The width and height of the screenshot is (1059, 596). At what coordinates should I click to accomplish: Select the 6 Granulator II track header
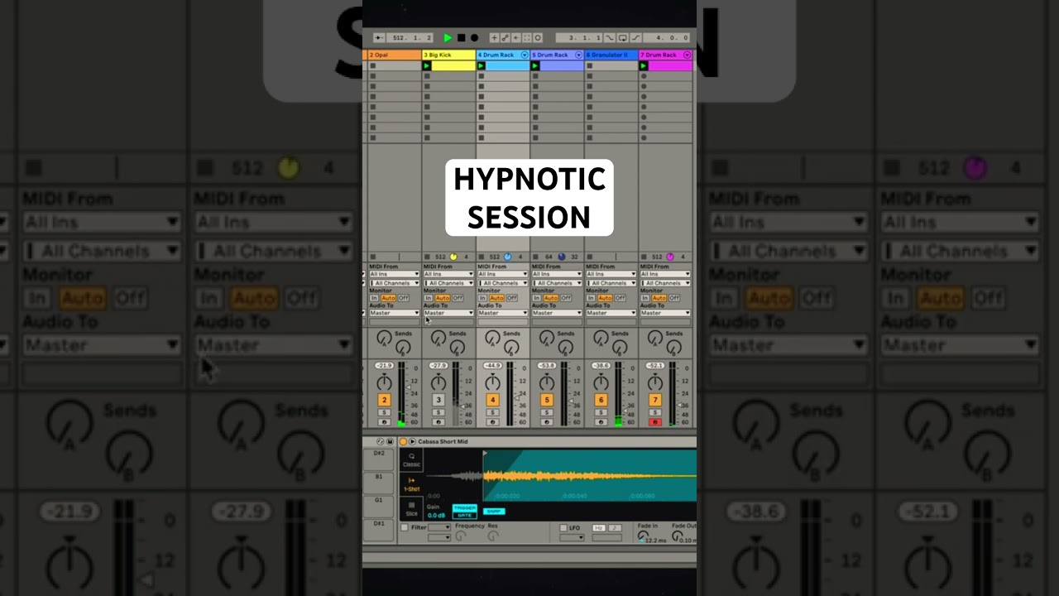pyautogui.click(x=611, y=55)
